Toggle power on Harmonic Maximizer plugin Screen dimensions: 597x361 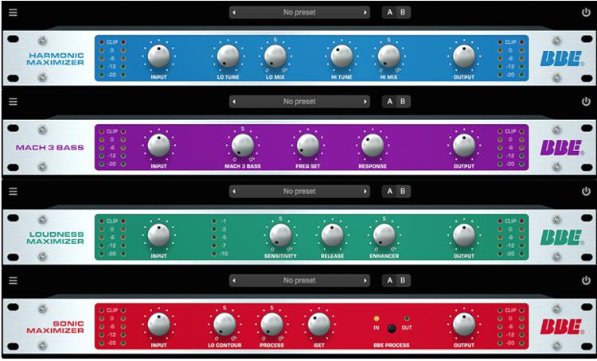click(x=586, y=12)
